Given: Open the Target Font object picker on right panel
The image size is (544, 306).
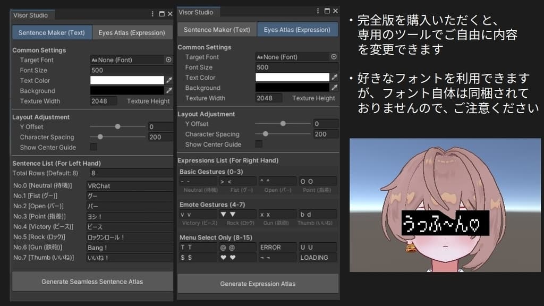Looking at the screenshot, I should coord(334,57).
